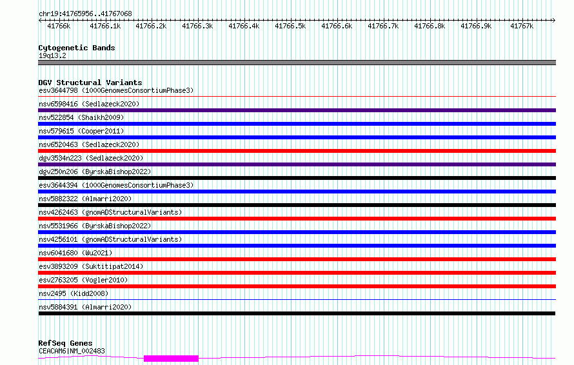The width and height of the screenshot is (574, 365).
Task: Click the 41766.9k ruler tick label
Action: [476, 26]
